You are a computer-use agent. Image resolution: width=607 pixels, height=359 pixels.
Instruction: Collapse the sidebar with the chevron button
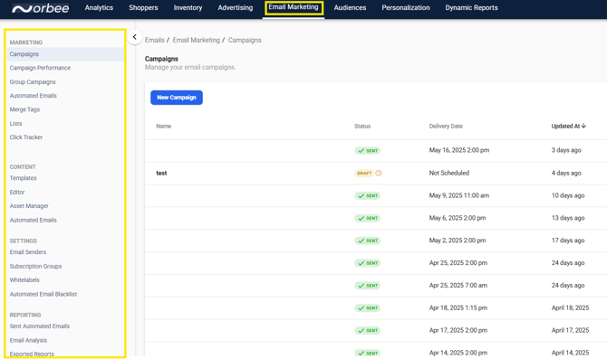134,37
